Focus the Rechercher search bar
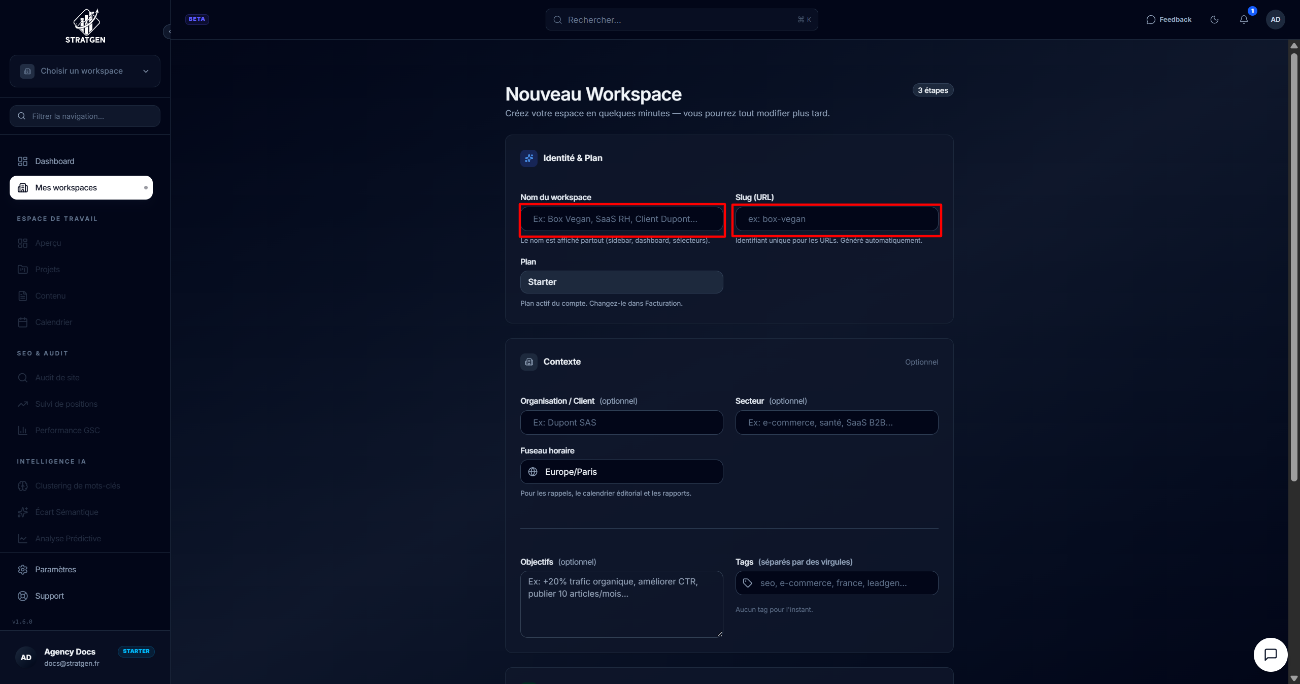Screen dimensions: 1300x684 [681, 20]
